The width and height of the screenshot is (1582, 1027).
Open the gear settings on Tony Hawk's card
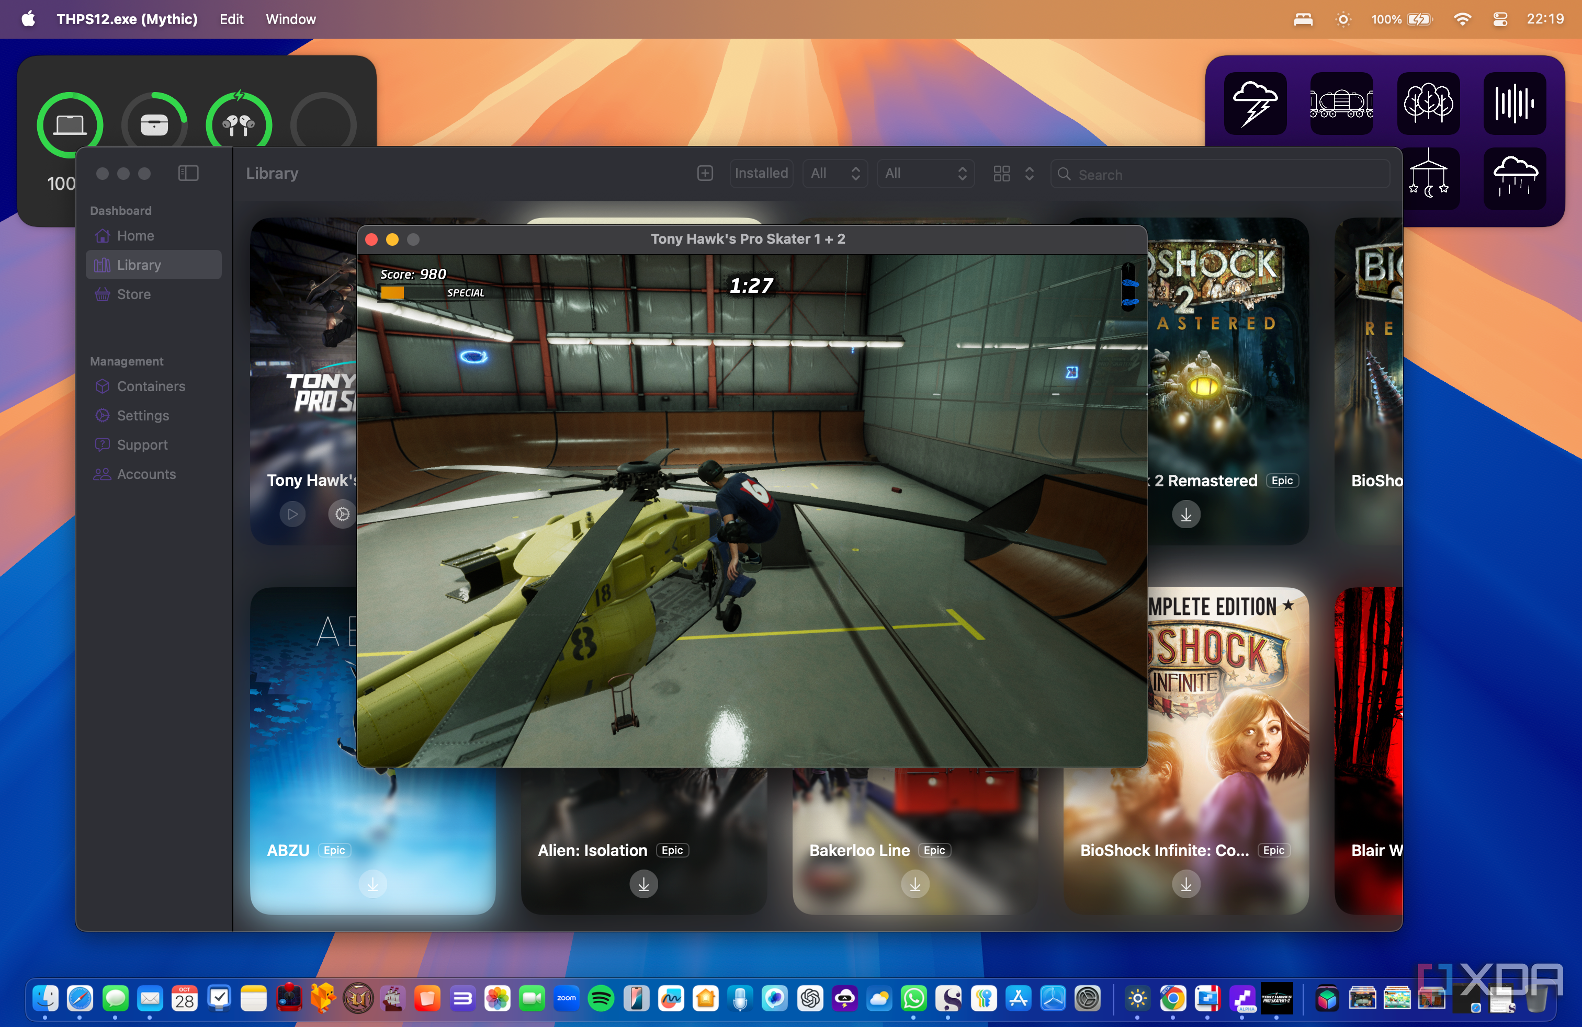coord(342,513)
